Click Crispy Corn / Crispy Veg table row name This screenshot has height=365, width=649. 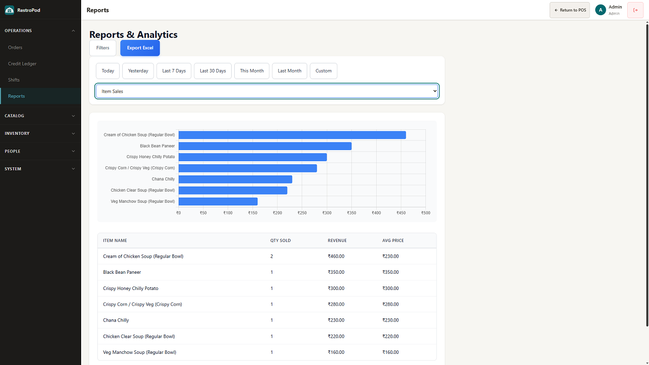142,304
